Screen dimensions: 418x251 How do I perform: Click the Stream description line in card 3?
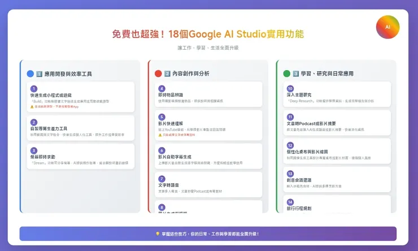[80, 163]
